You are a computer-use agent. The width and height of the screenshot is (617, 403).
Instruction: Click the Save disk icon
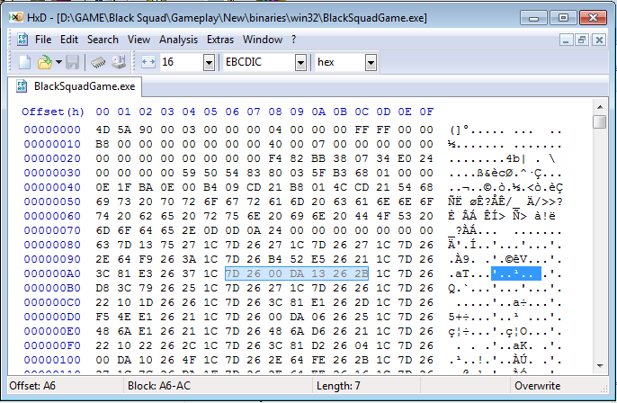[72, 62]
